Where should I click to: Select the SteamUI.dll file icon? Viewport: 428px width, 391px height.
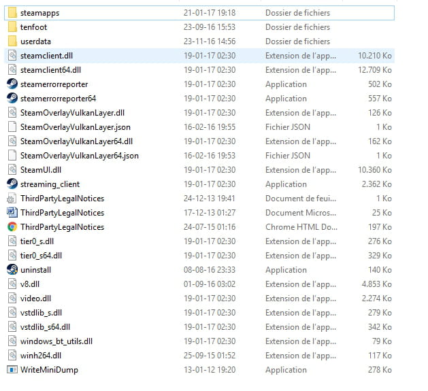[x=12, y=170]
